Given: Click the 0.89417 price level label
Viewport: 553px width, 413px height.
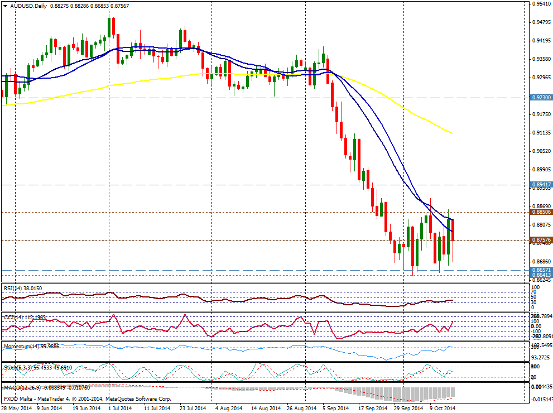Looking at the screenshot, I should coord(541,184).
